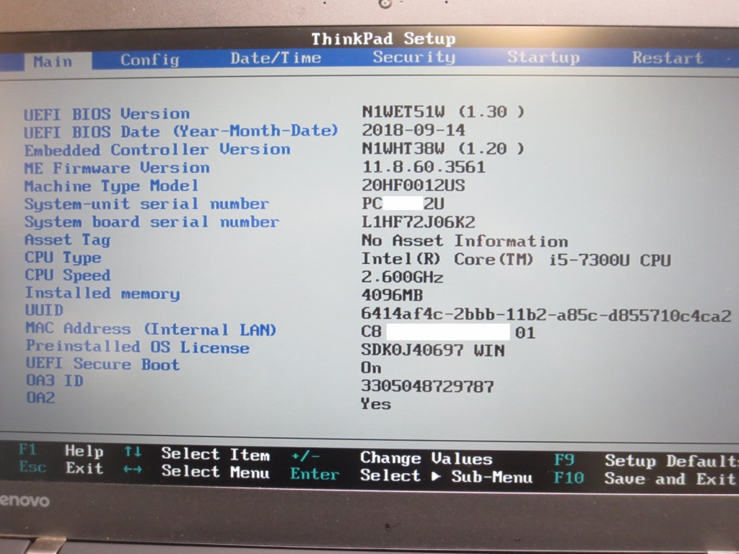The height and width of the screenshot is (554, 739).
Task: Switch to the Date/Time tab
Action: click(x=276, y=58)
